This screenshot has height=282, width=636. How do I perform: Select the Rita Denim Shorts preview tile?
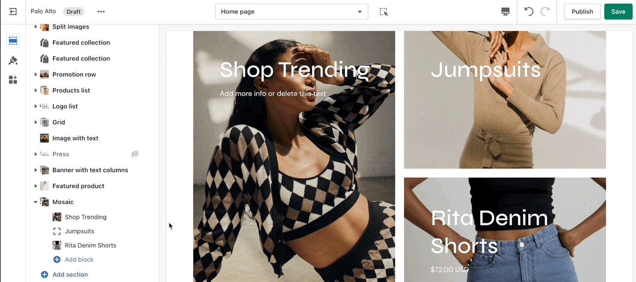(x=504, y=230)
